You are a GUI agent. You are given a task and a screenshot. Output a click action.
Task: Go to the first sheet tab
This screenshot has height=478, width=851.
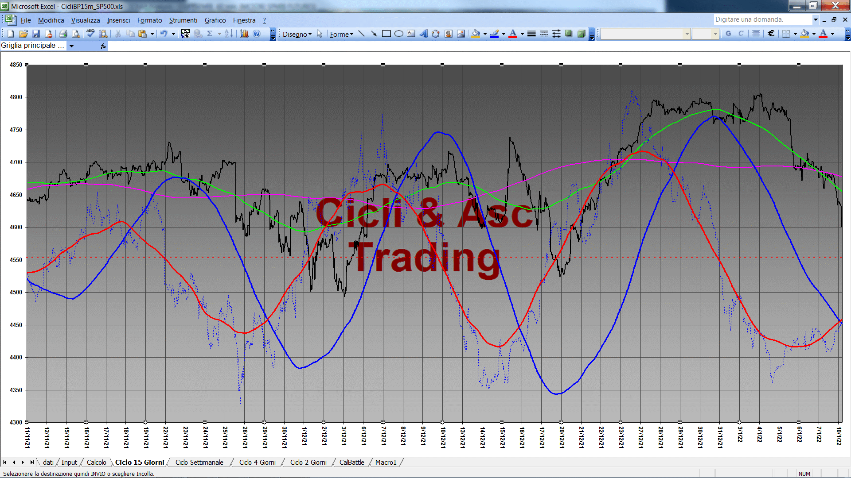point(5,462)
